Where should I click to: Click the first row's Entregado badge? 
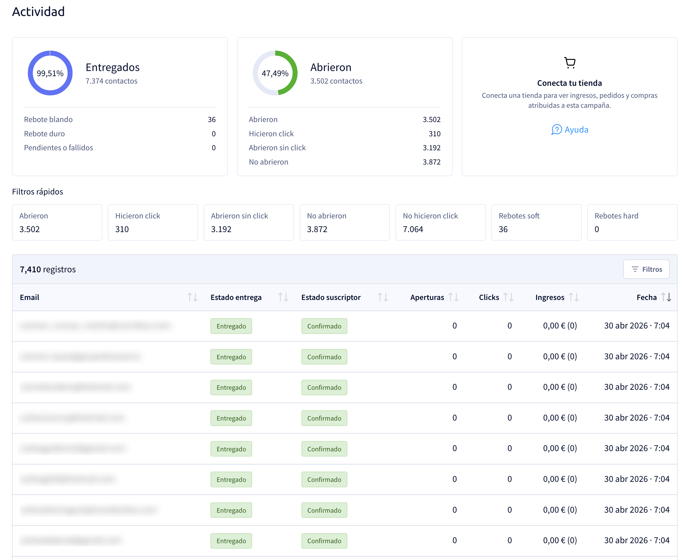[x=231, y=326]
